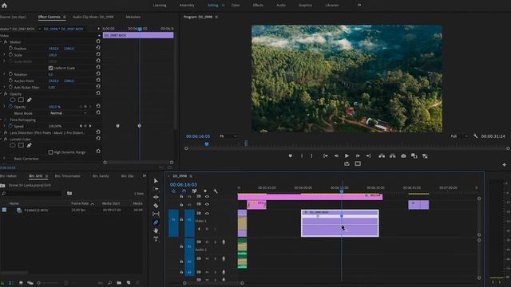The image size is (511, 287).
Task: Toggle visibility of top video track
Action: [207, 196]
